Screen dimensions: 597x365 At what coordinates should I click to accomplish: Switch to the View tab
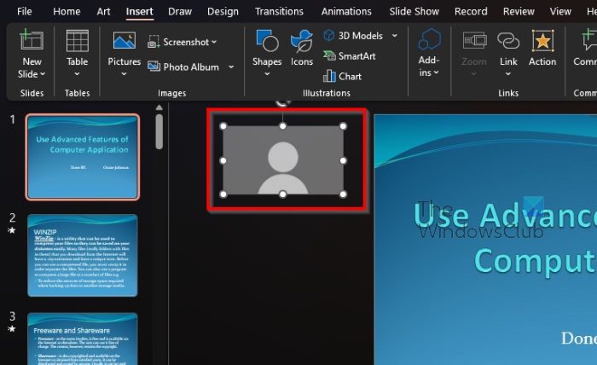(560, 11)
